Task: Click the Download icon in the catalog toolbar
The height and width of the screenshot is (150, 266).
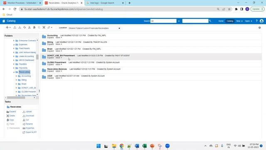Action: point(20,27)
